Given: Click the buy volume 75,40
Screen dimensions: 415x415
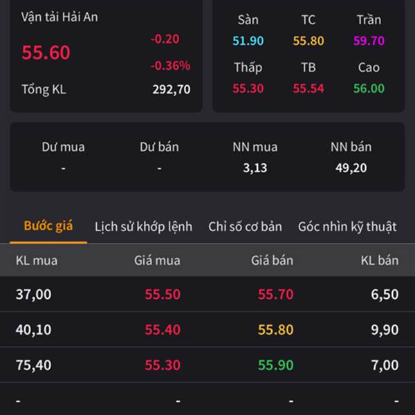Looking at the screenshot, I should point(33,365).
